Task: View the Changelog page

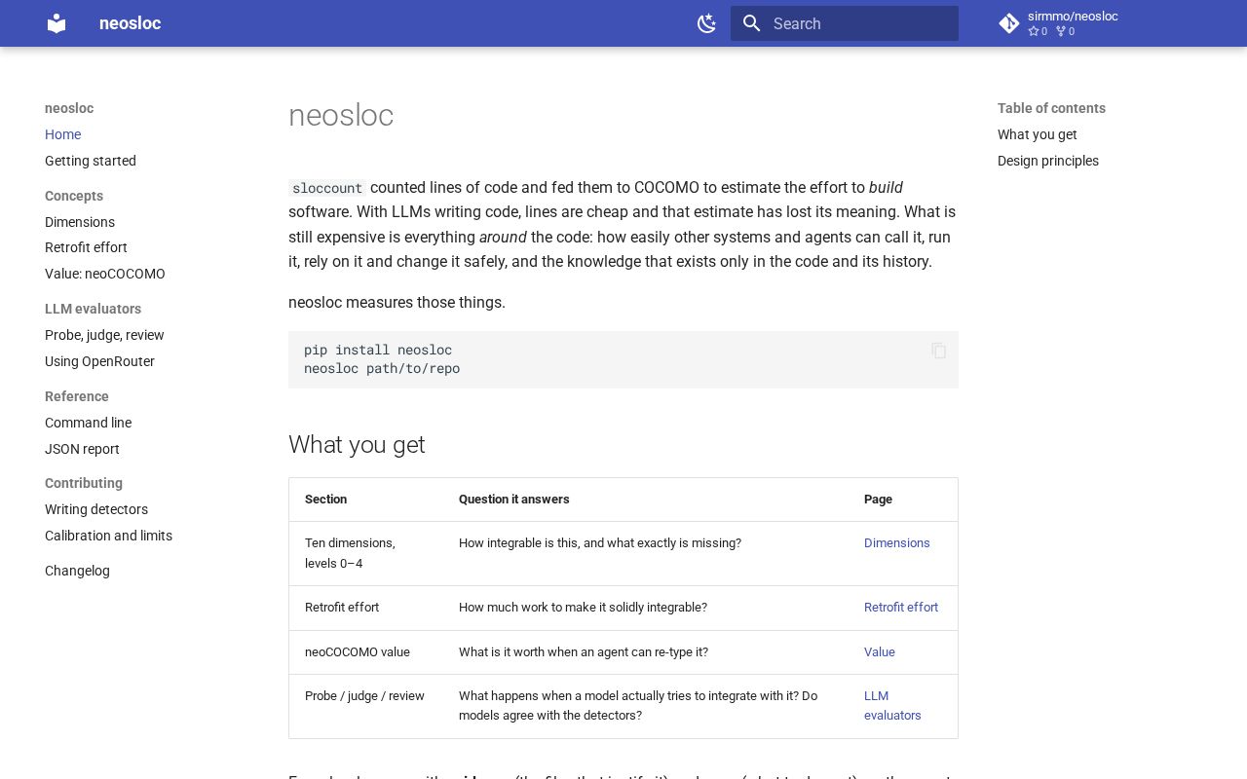Action: coord(77,571)
